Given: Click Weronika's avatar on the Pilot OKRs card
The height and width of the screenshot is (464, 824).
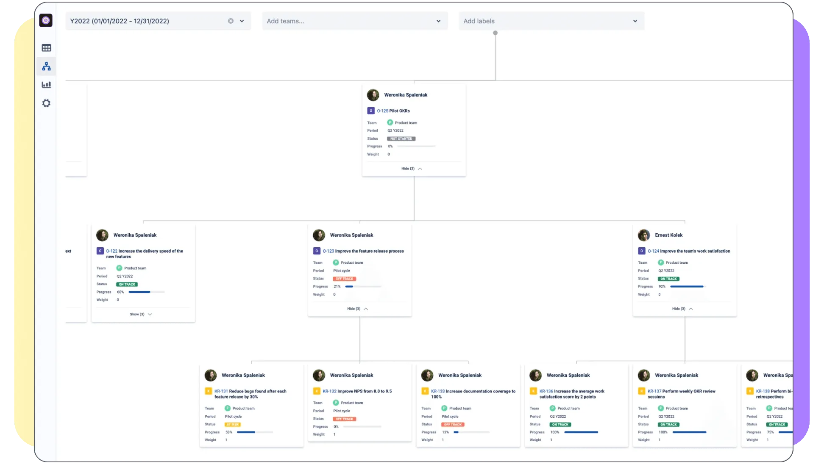Looking at the screenshot, I should click(x=373, y=95).
